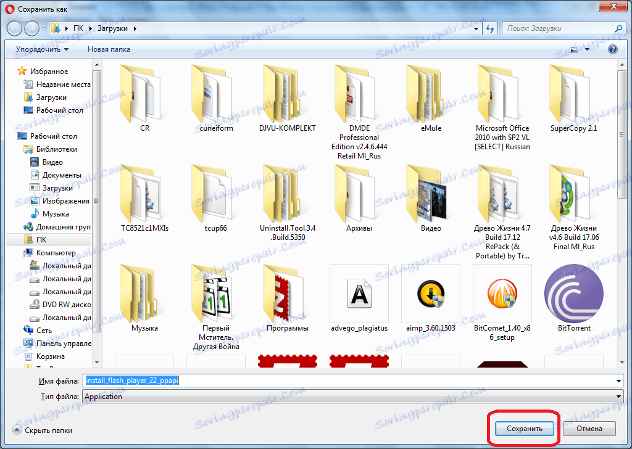Select Недавние места in sidebar
Screen dimensions: 632x449
click(57, 84)
